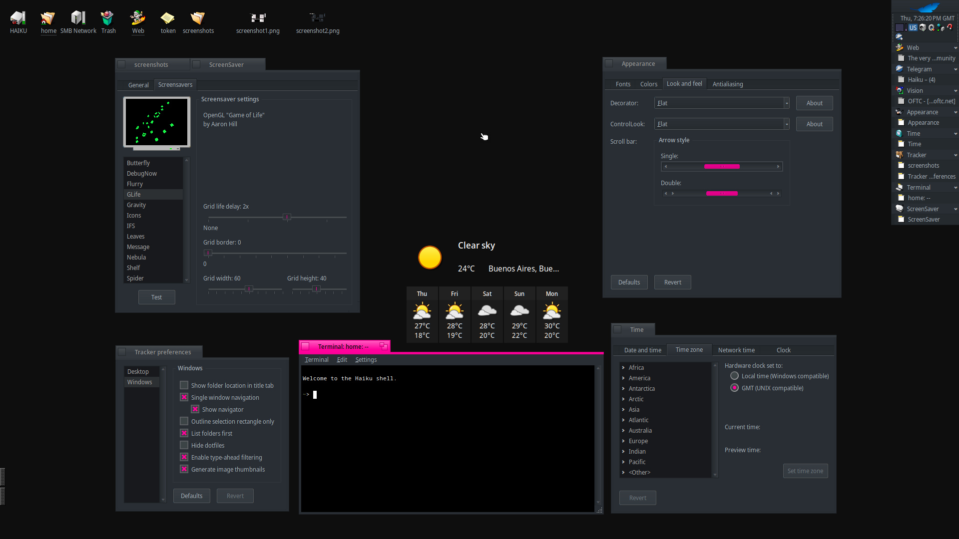Click the Web app icon in Deskbar

(900, 47)
